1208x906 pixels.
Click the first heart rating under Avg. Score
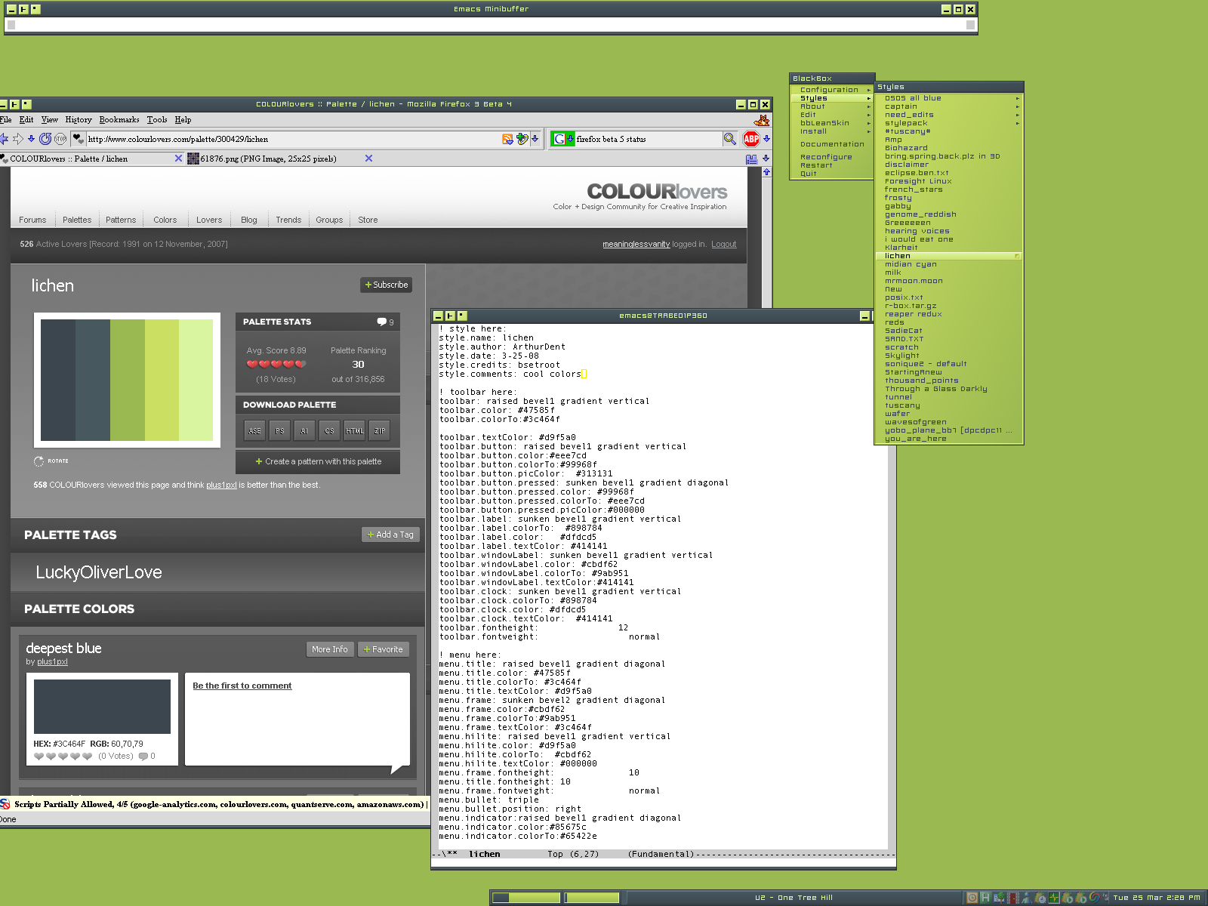[252, 364]
